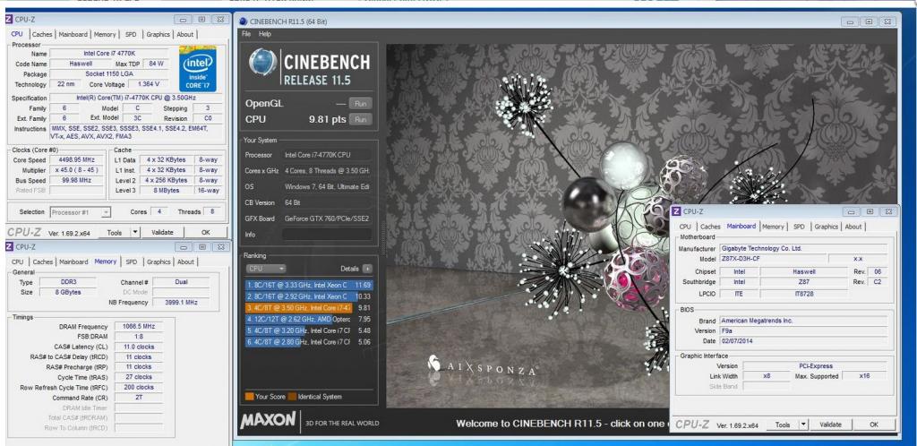Click Validate in Mainboard CPU-Z window
This screenshot has width=917, height=446.
pyautogui.click(x=830, y=425)
